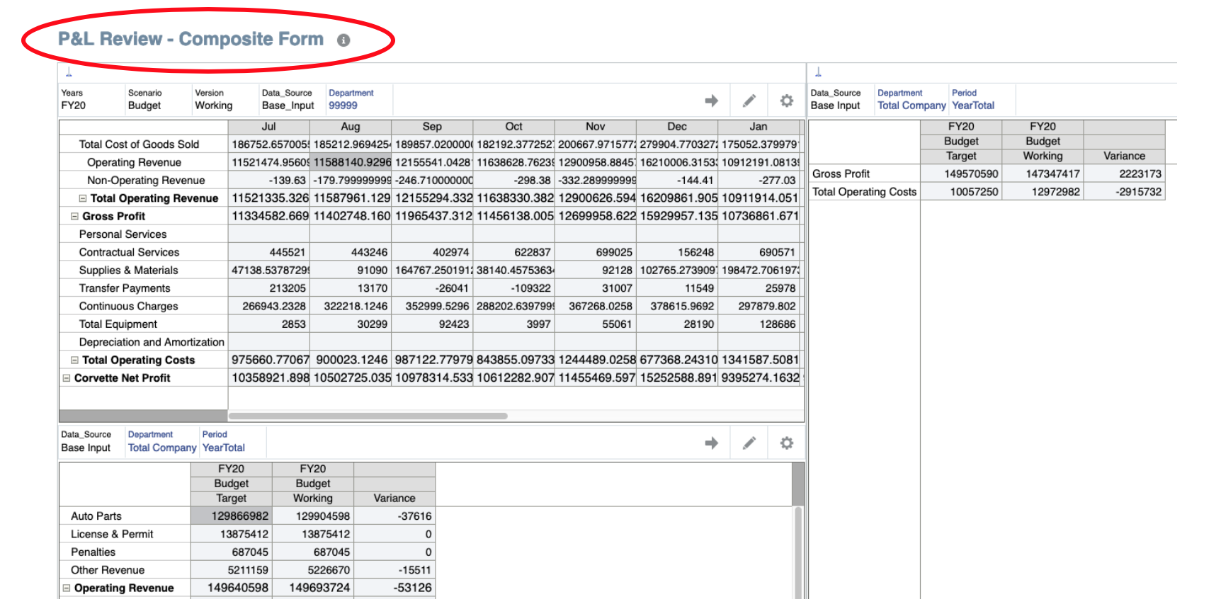Click the Gross Profit row in the right panel

pyautogui.click(x=987, y=173)
